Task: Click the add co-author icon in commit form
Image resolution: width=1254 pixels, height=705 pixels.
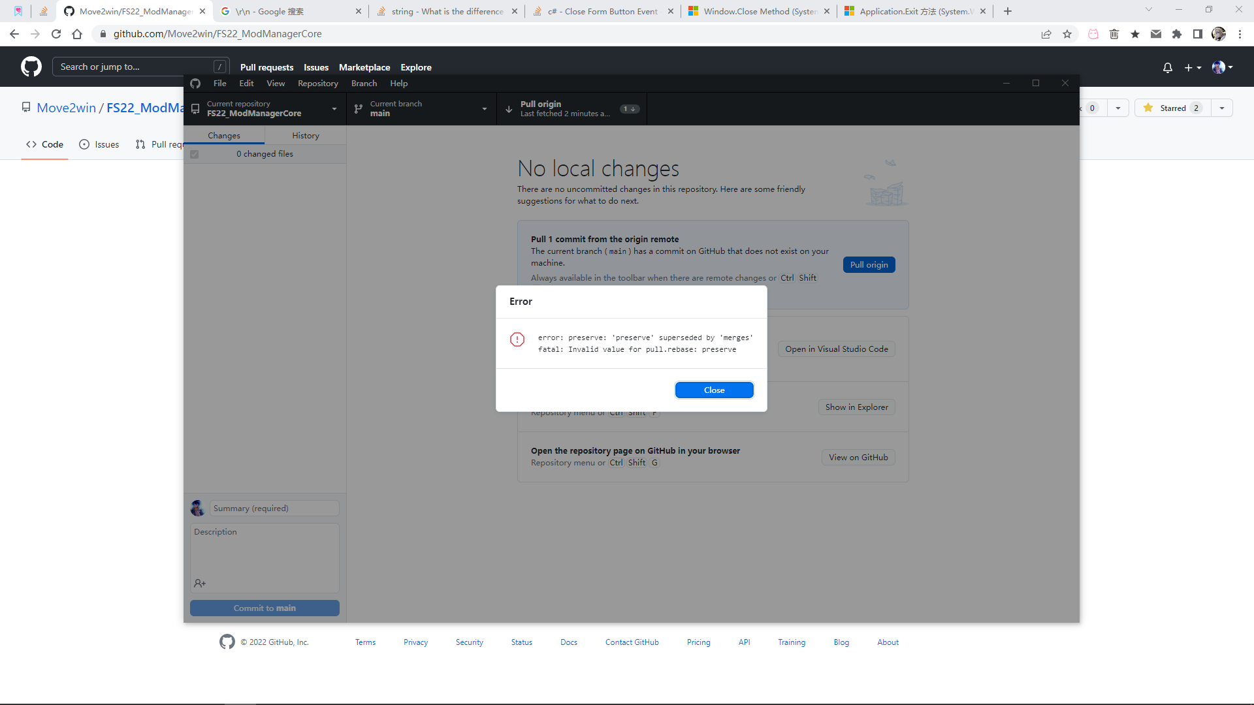Action: pyautogui.click(x=200, y=583)
